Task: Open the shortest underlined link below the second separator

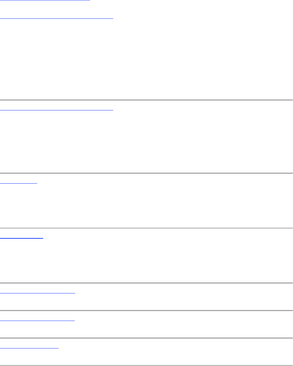Action: [19, 183]
